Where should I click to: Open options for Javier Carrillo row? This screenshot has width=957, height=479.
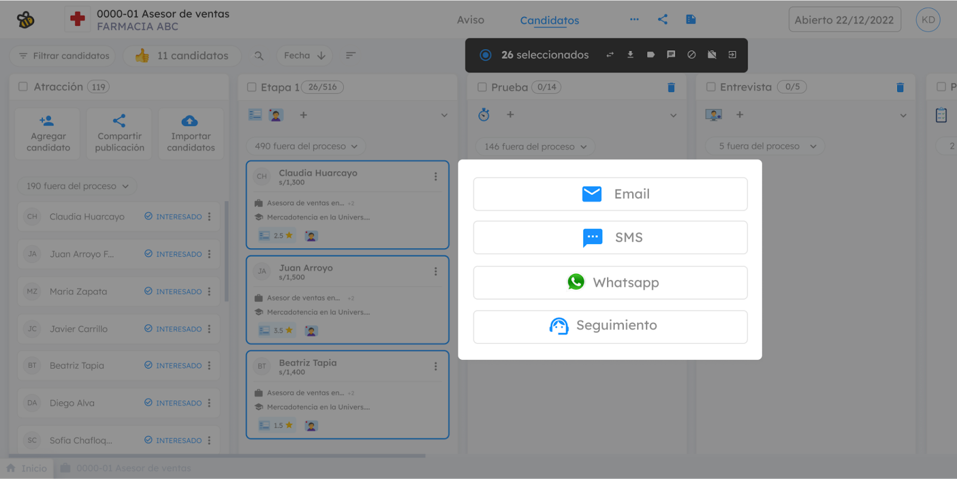(209, 329)
